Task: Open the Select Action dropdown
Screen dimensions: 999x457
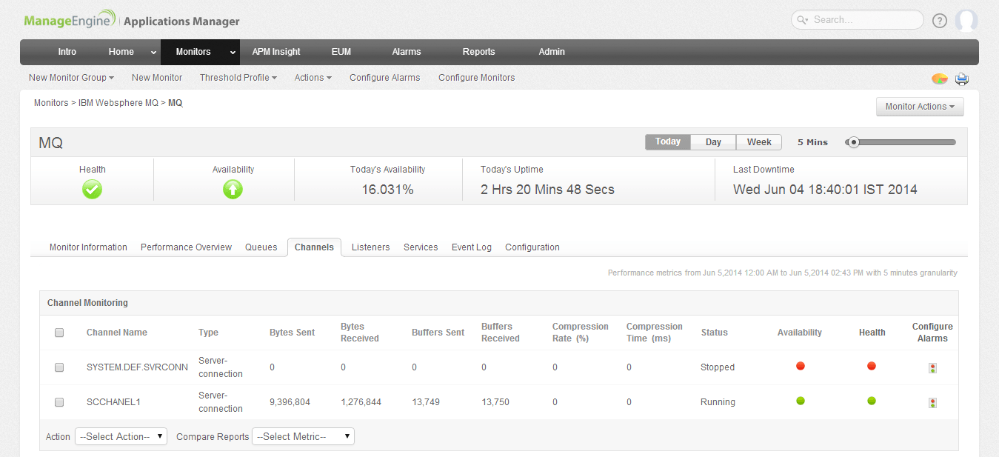Action: [x=121, y=437]
